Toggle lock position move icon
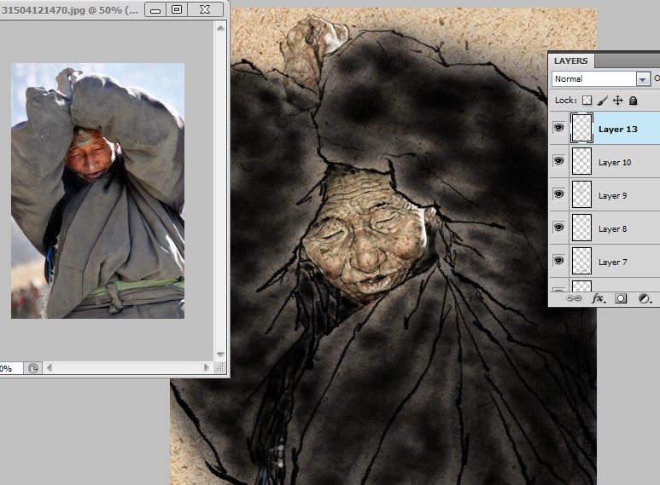Screen dimensions: 660x485 (617, 101)
